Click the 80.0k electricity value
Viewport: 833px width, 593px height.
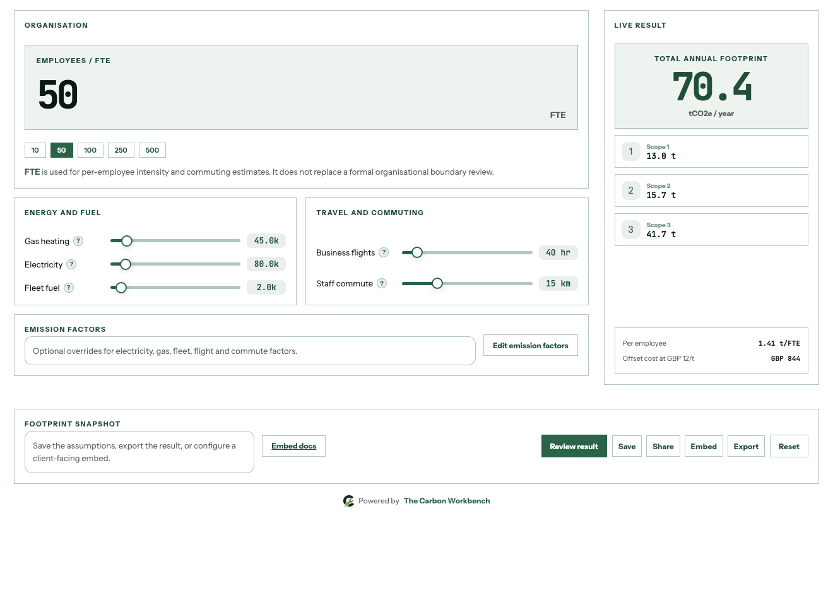266,264
